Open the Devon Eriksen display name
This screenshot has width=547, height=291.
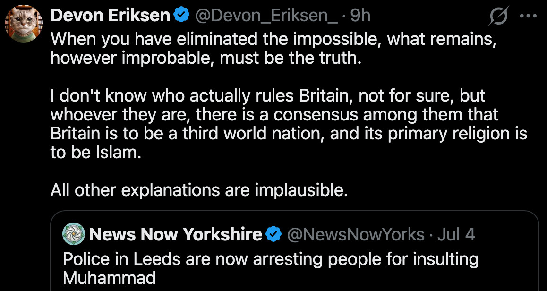click(111, 16)
